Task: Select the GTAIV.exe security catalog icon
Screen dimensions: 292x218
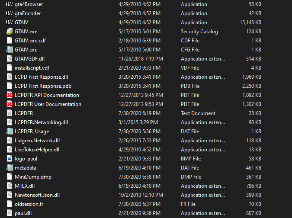Action: (x=10, y=32)
